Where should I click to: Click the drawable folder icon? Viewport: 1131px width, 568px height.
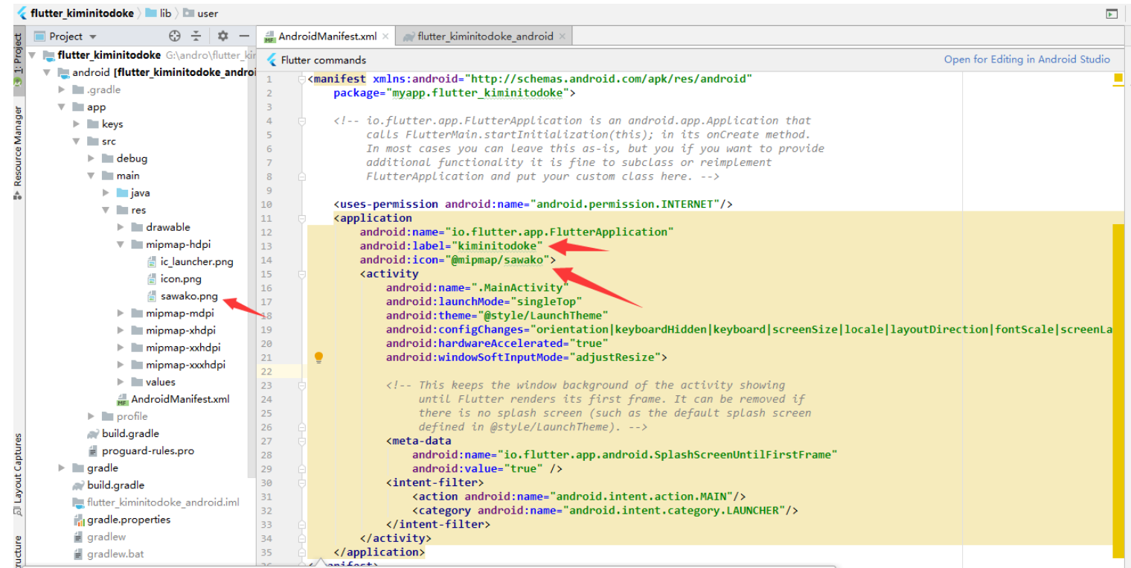[x=137, y=227]
